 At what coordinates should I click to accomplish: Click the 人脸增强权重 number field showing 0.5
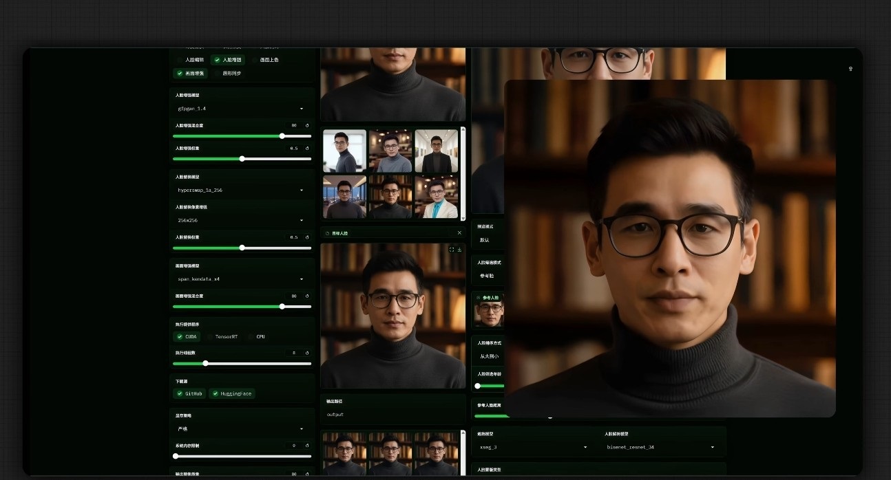click(294, 148)
